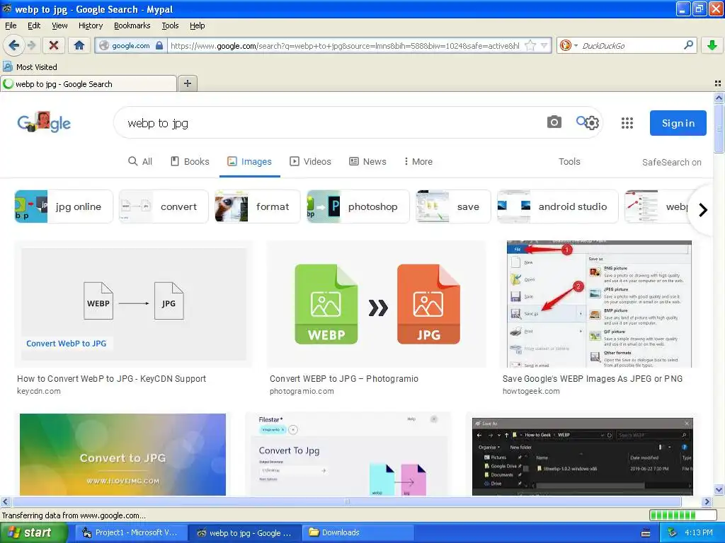This screenshot has height=543, width=725.
Task: Switch to the All results tab
Action: click(140, 162)
